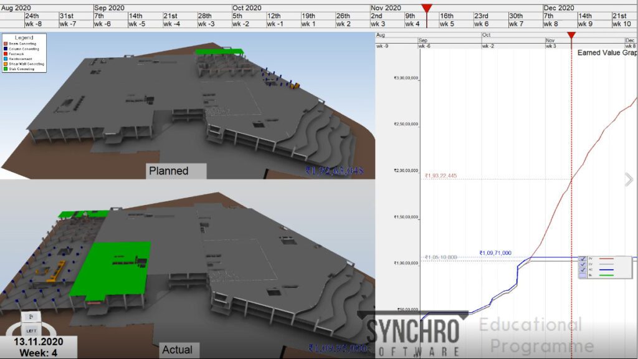This screenshot has height=359, width=638.
Task: Click the Actual view label
Action: tap(177, 350)
